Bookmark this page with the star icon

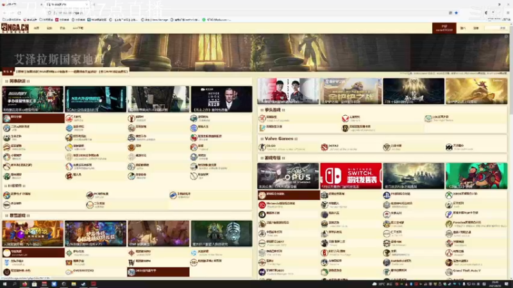click(456, 13)
